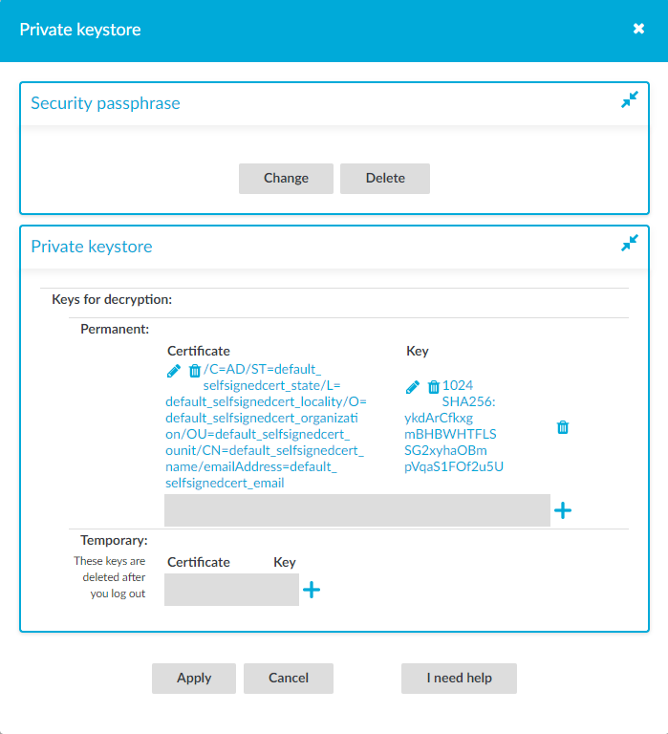
Task: Edit the 1024 SHA256 key
Action: [x=413, y=387]
